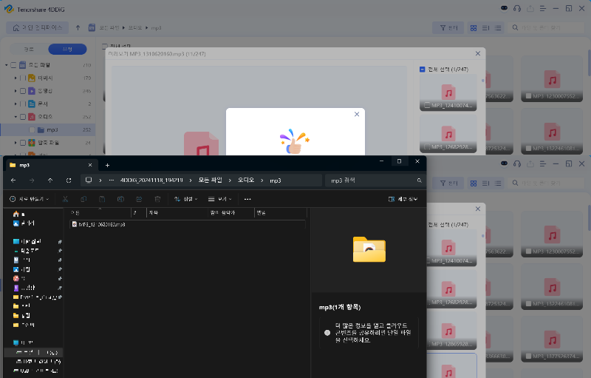This screenshot has height=378, width=591.
Task: Click share icon in top 4DDiG title bar
Action: pos(530,8)
